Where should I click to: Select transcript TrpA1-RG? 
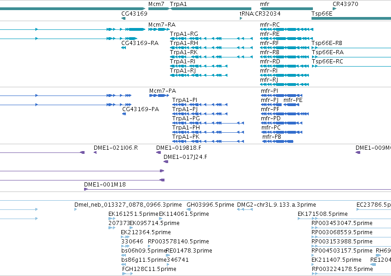click(211, 39)
